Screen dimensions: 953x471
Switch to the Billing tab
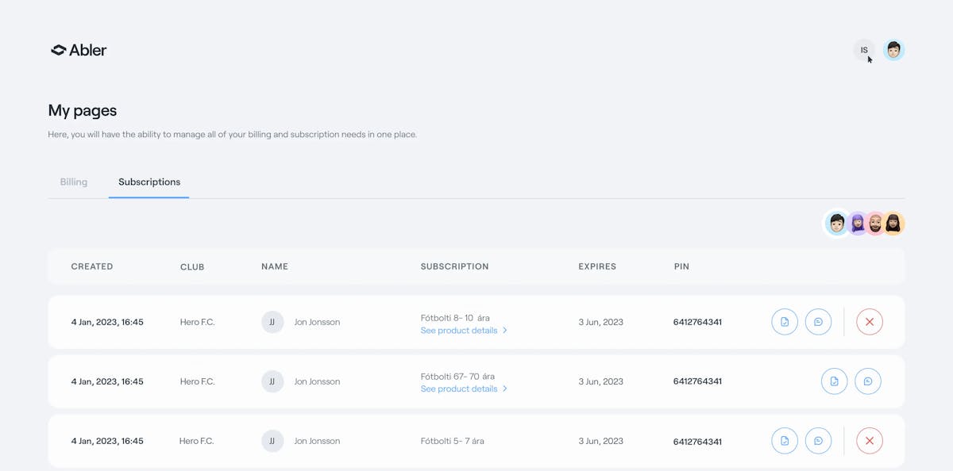74,182
